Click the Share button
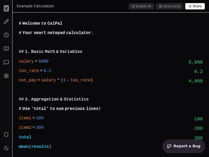The height and width of the screenshot is (157, 209). [x=195, y=6]
